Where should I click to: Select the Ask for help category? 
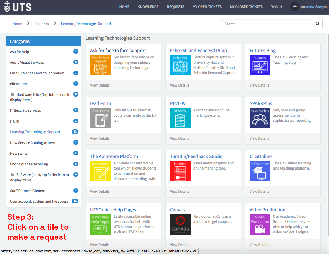coord(20,52)
